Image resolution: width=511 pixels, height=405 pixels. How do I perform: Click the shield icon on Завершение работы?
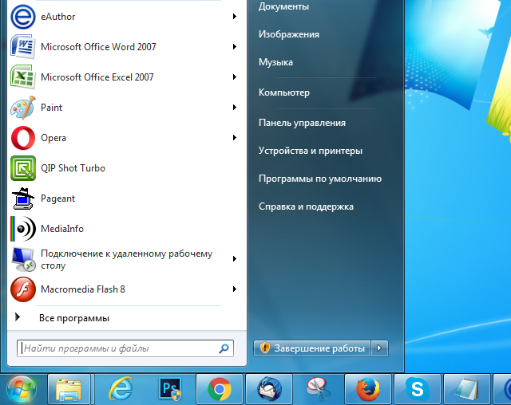tap(265, 348)
